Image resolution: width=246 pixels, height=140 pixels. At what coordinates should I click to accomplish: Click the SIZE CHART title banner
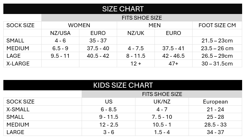123,9
